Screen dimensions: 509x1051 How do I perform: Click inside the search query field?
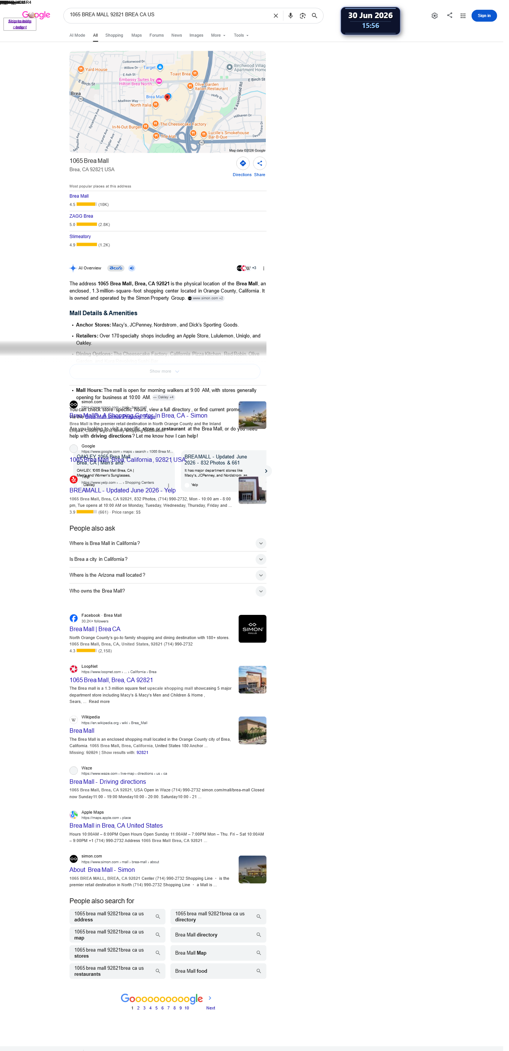169,15
